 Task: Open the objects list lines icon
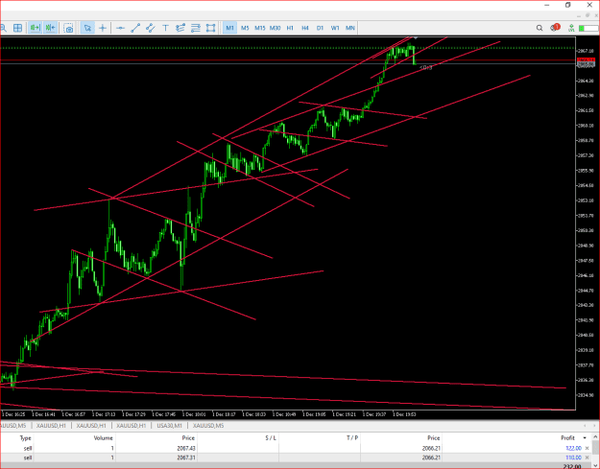(x=196, y=28)
